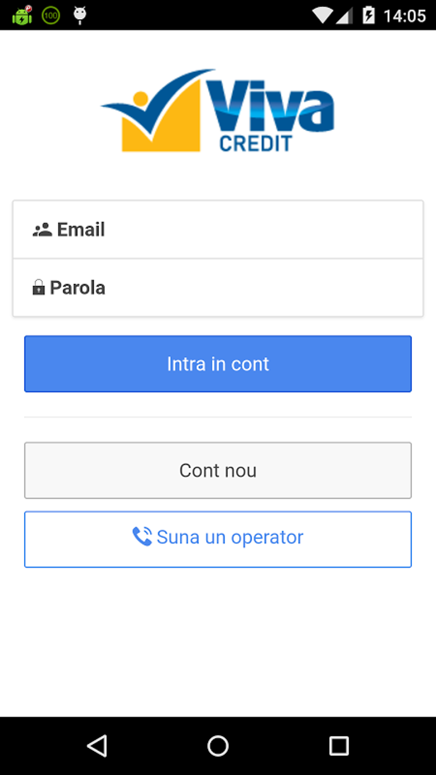Image resolution: width=436 pixels, height=775 pixels.
Task: Tap the 14:05 clock in status bar
Action: (x=404, y=16)
